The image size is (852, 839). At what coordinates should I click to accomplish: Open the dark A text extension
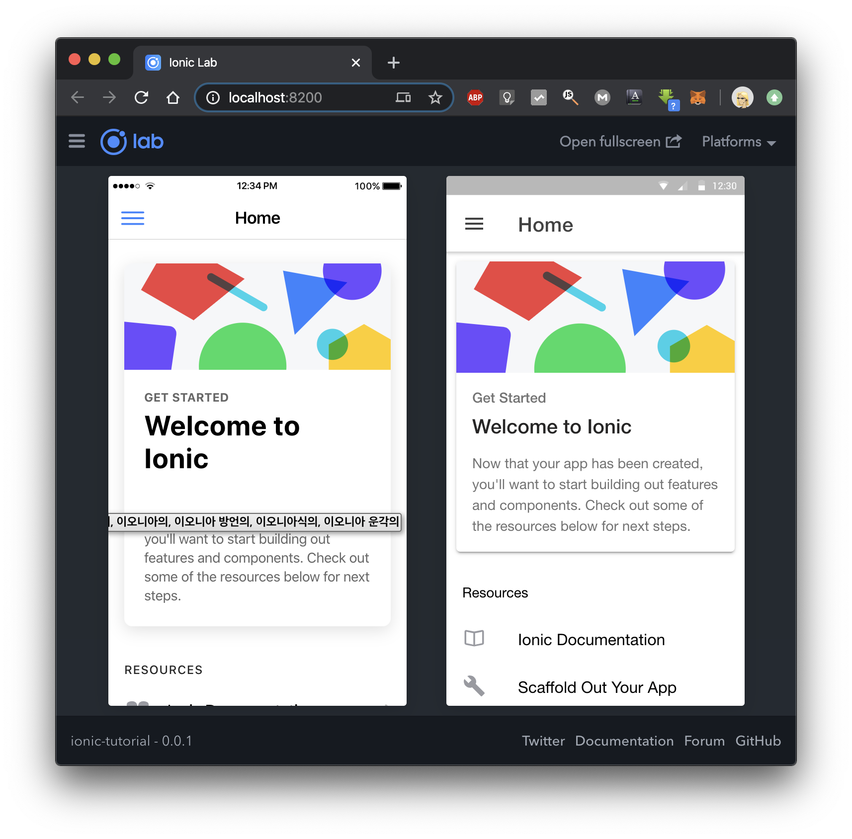[634, 97]
